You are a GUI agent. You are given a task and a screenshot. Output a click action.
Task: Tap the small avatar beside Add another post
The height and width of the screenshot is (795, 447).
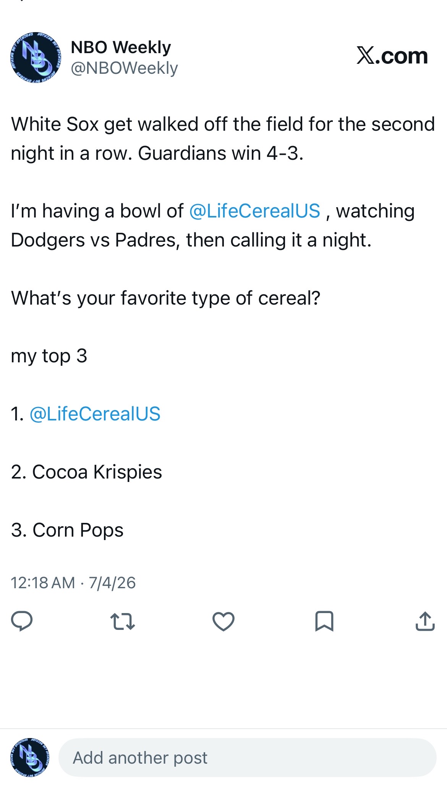pyautogui.click(x=30, y=757)
